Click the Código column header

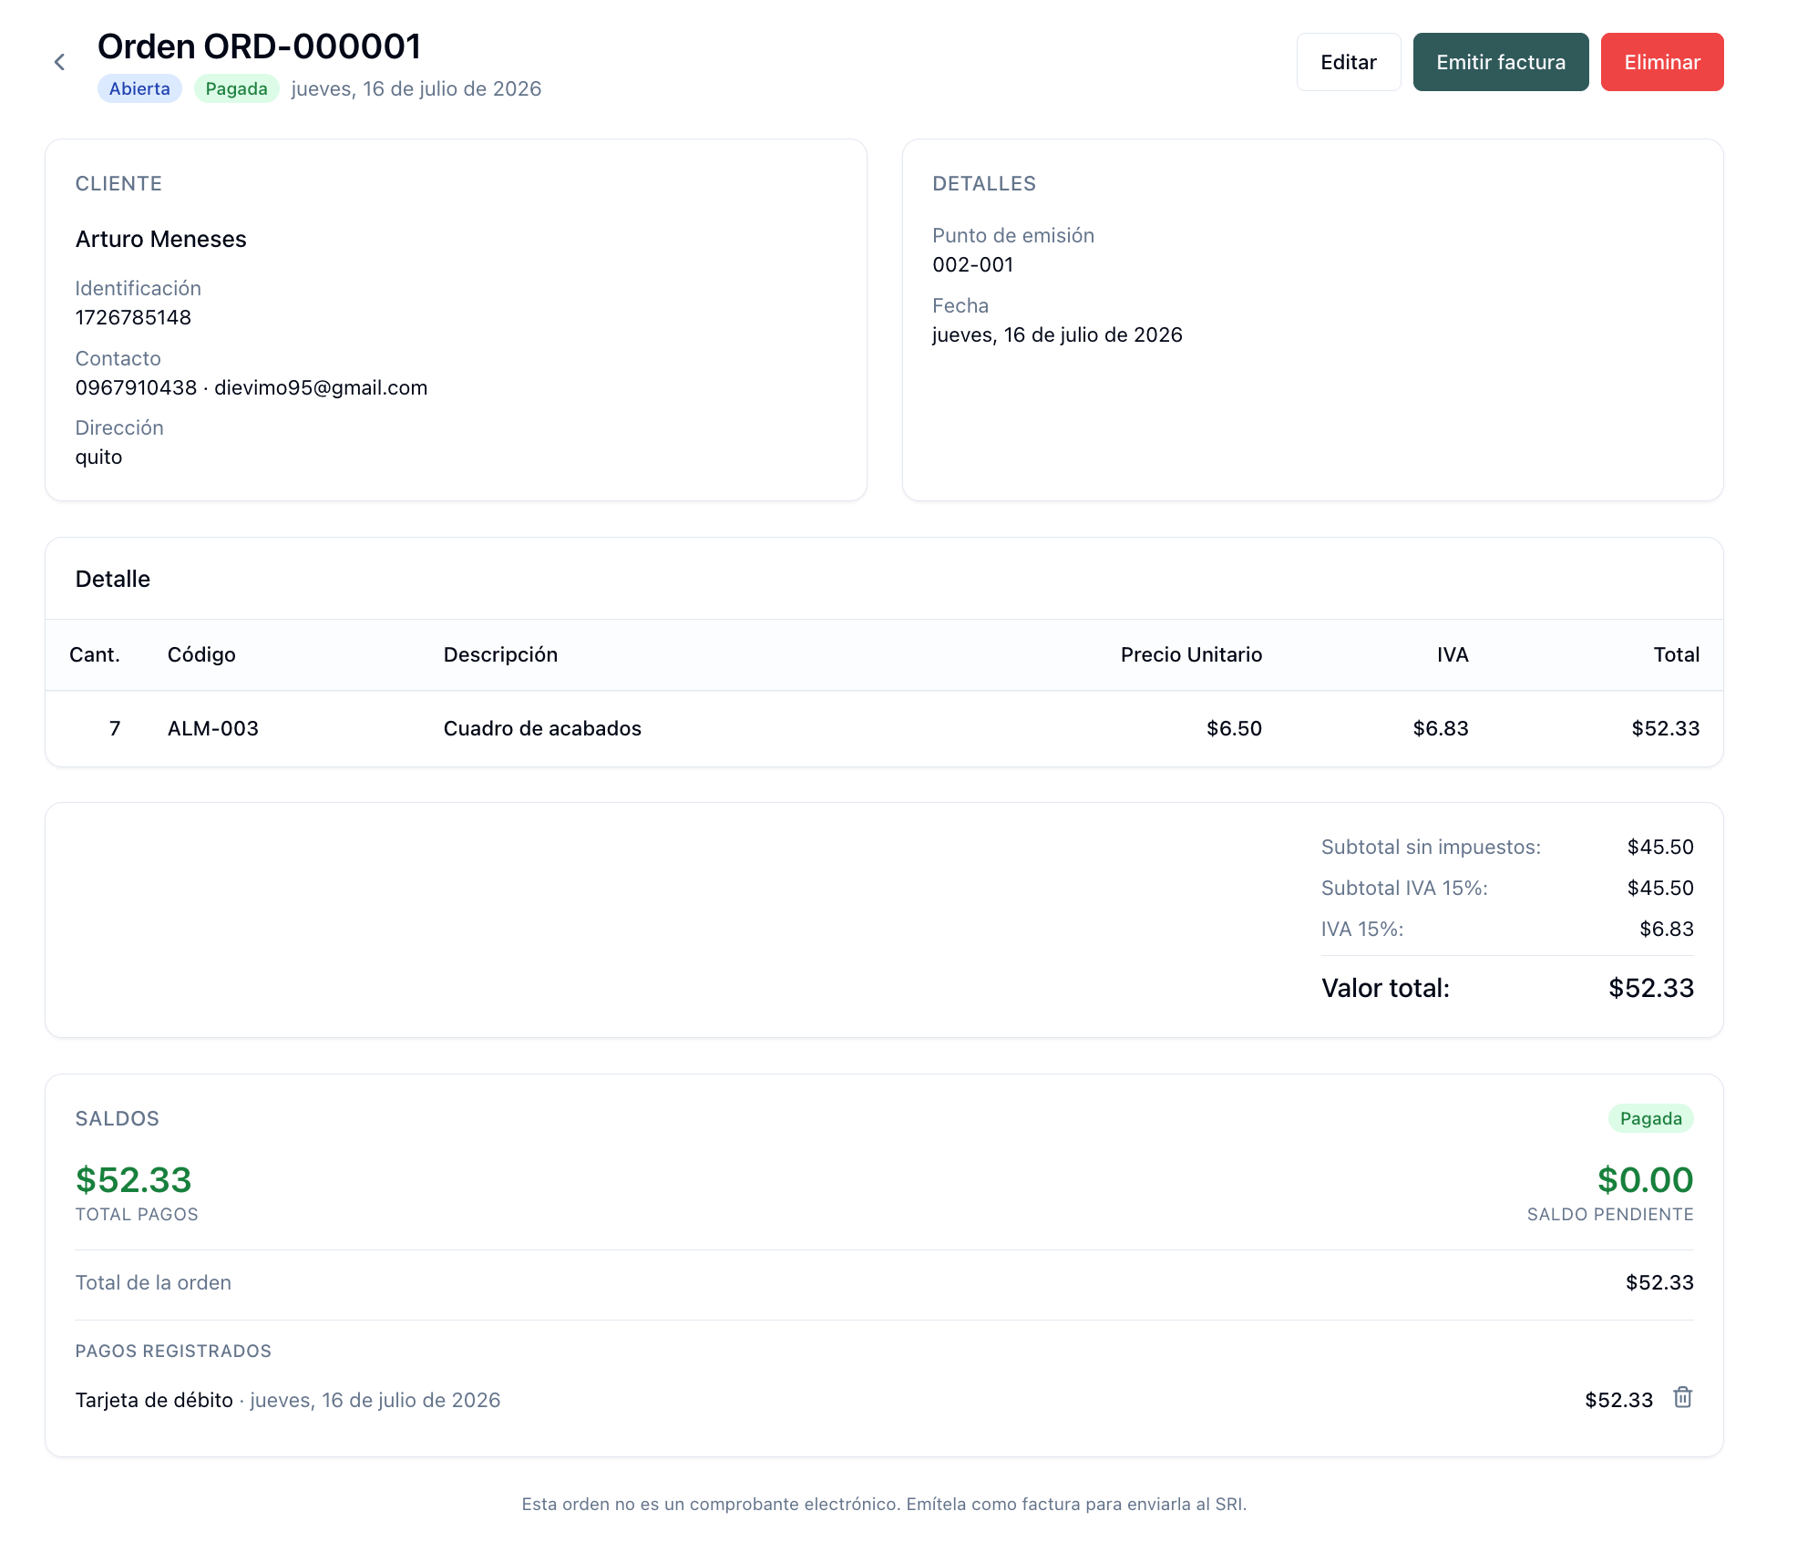click(201, 654)
